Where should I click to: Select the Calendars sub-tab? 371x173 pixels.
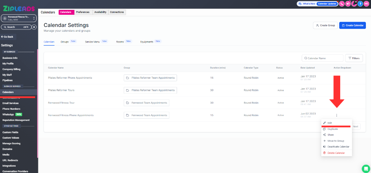tap(49, 42)
